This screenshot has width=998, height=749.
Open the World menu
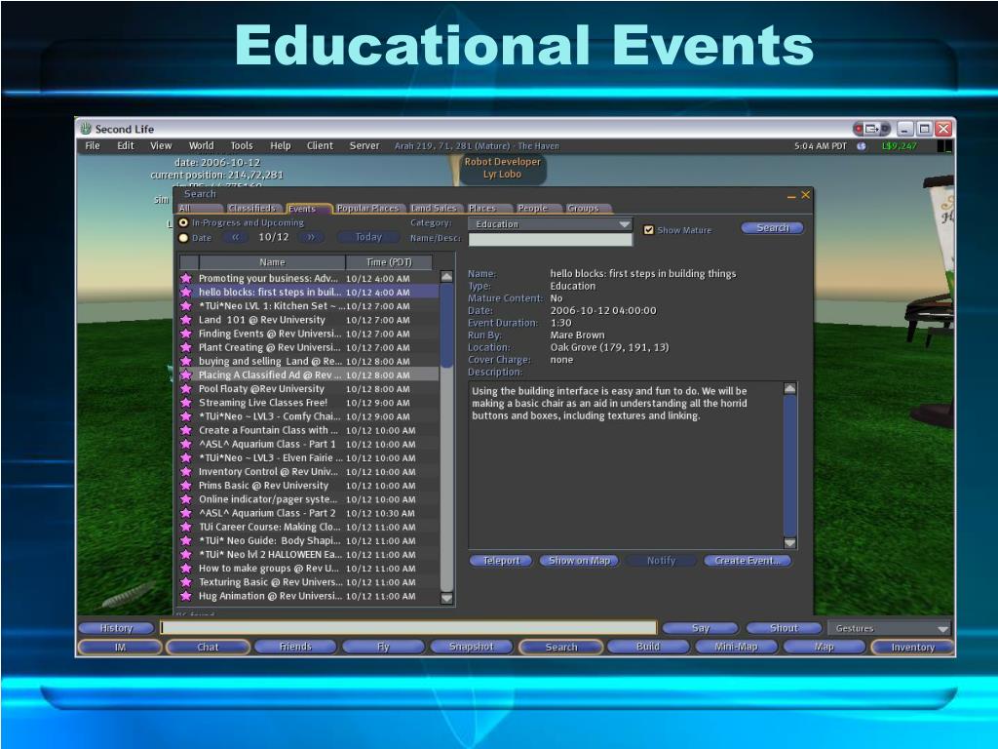coord(201,146)
